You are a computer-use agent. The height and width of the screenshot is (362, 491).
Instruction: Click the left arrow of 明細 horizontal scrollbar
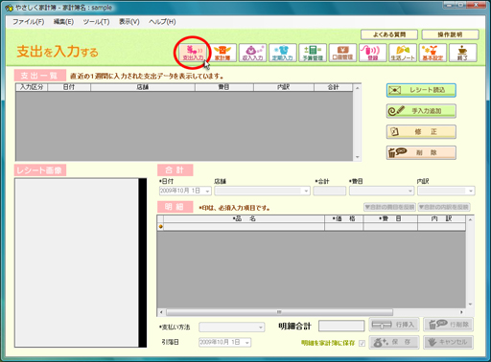161,312
